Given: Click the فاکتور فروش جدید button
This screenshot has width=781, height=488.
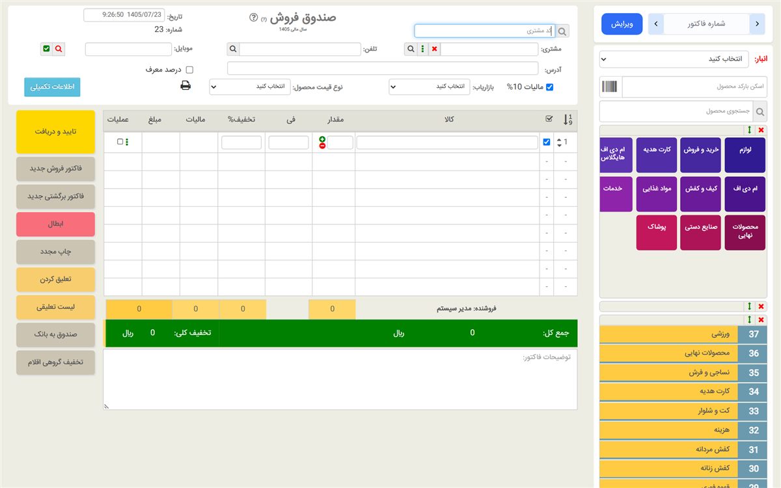Looking at the screenshot, I should [x=55, y=169].
